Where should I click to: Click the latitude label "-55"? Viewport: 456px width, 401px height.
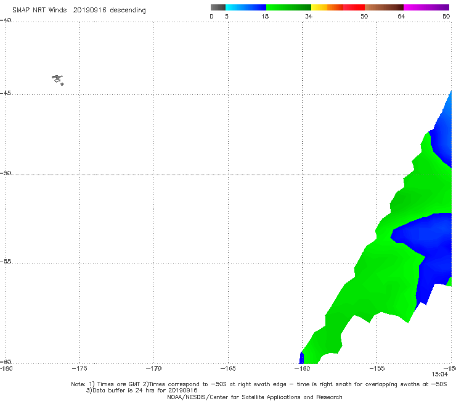pyautogui.click(x=6, y=261)
